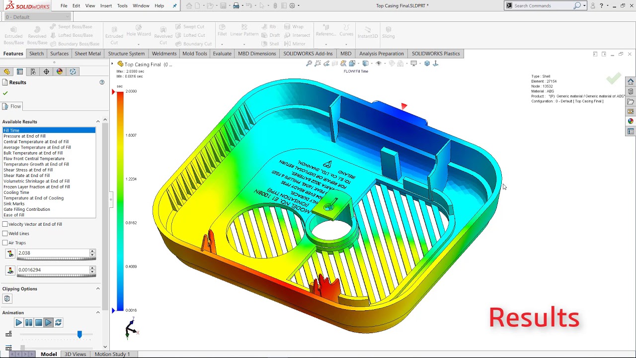Click the minimum legend value field 0.0016294
This screenshot has width=636, height=358.
[53, 270]
